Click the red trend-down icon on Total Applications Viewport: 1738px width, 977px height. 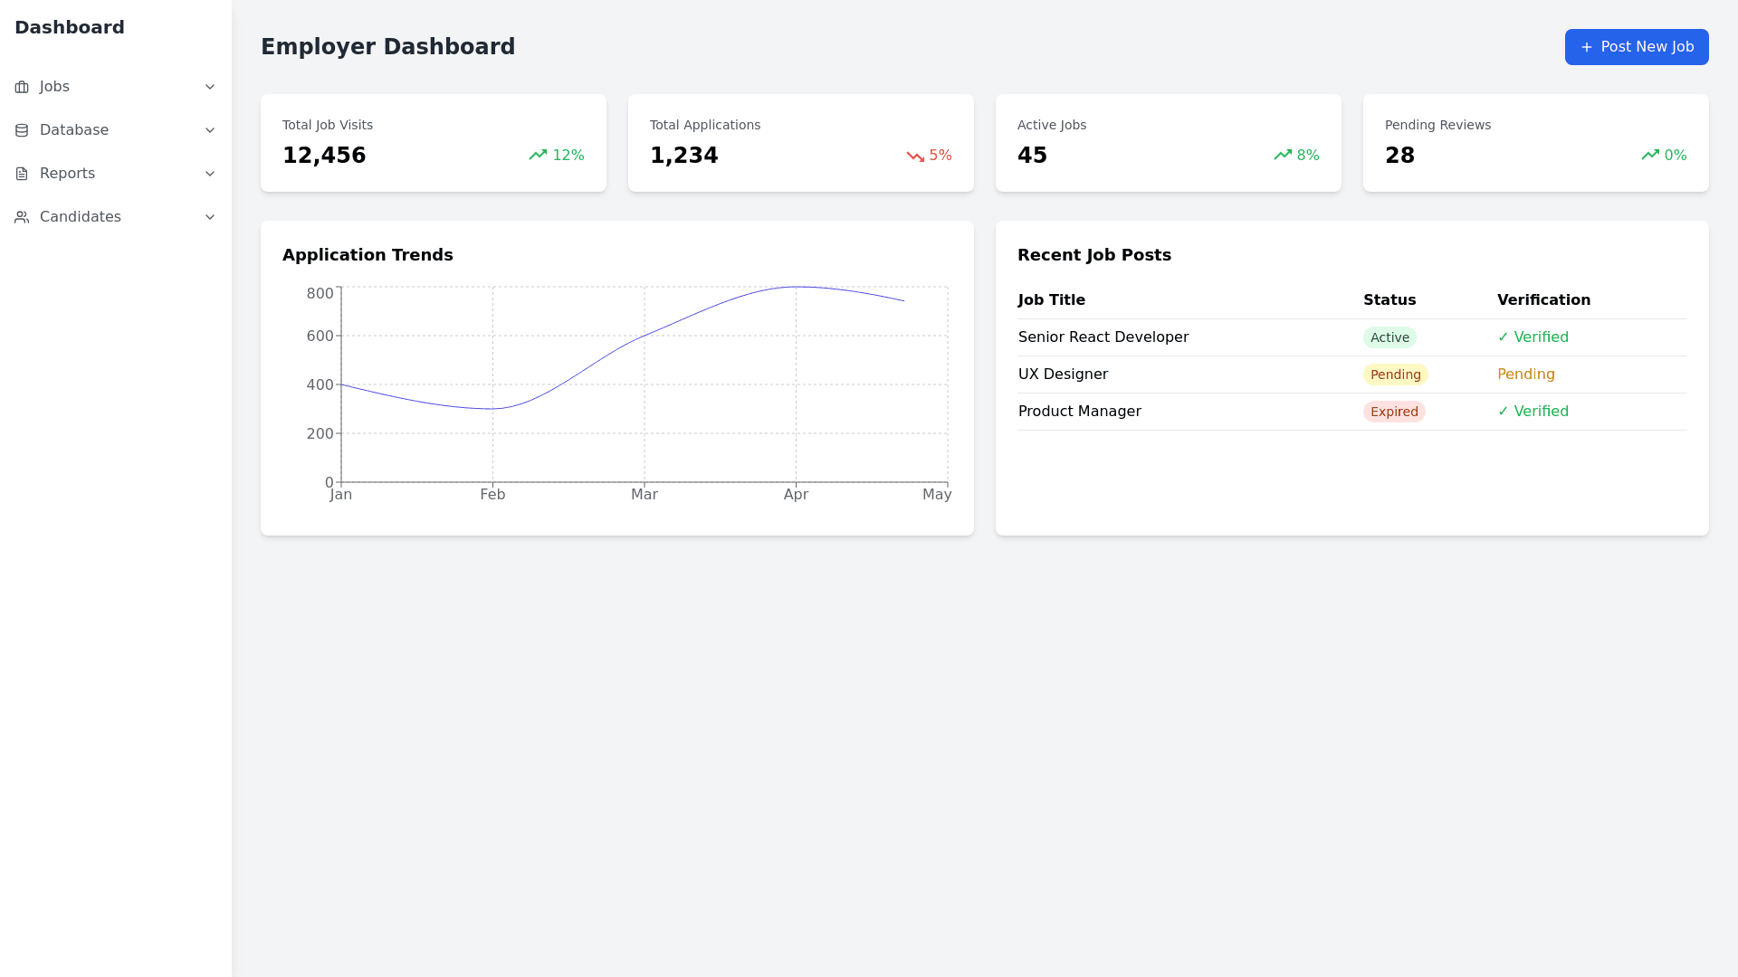915,156
